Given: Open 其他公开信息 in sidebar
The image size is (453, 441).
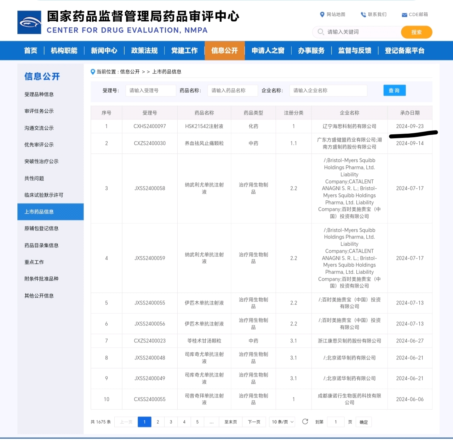Looking at the screenshot, I should (39, 296).
